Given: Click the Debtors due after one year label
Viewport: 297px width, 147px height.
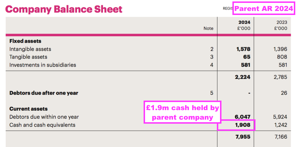Looking at the screenshot, I should 44,93.
